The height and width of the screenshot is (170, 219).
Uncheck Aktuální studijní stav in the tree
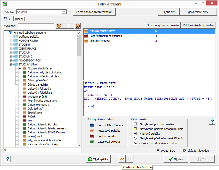tap(20, 68)
